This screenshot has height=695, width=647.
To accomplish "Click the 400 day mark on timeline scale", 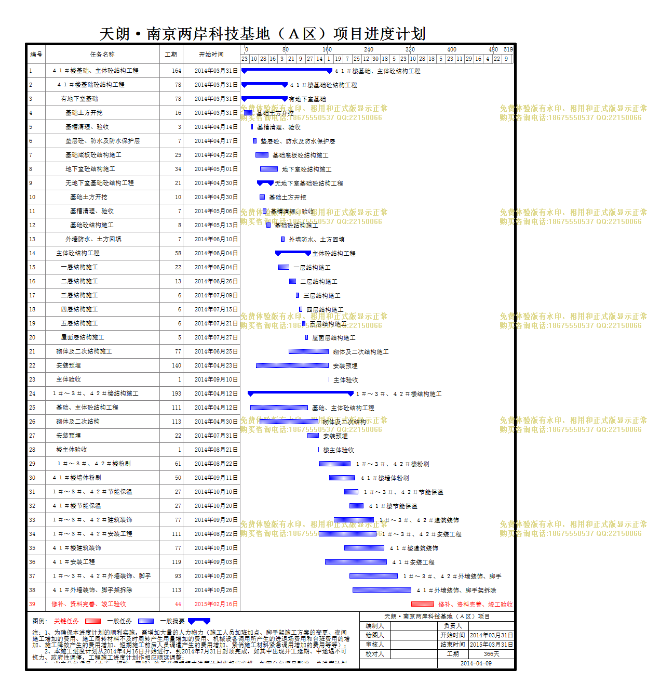I will 452,49.
